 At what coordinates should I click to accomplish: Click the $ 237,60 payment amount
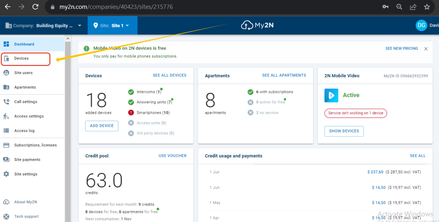click(375, 172)
